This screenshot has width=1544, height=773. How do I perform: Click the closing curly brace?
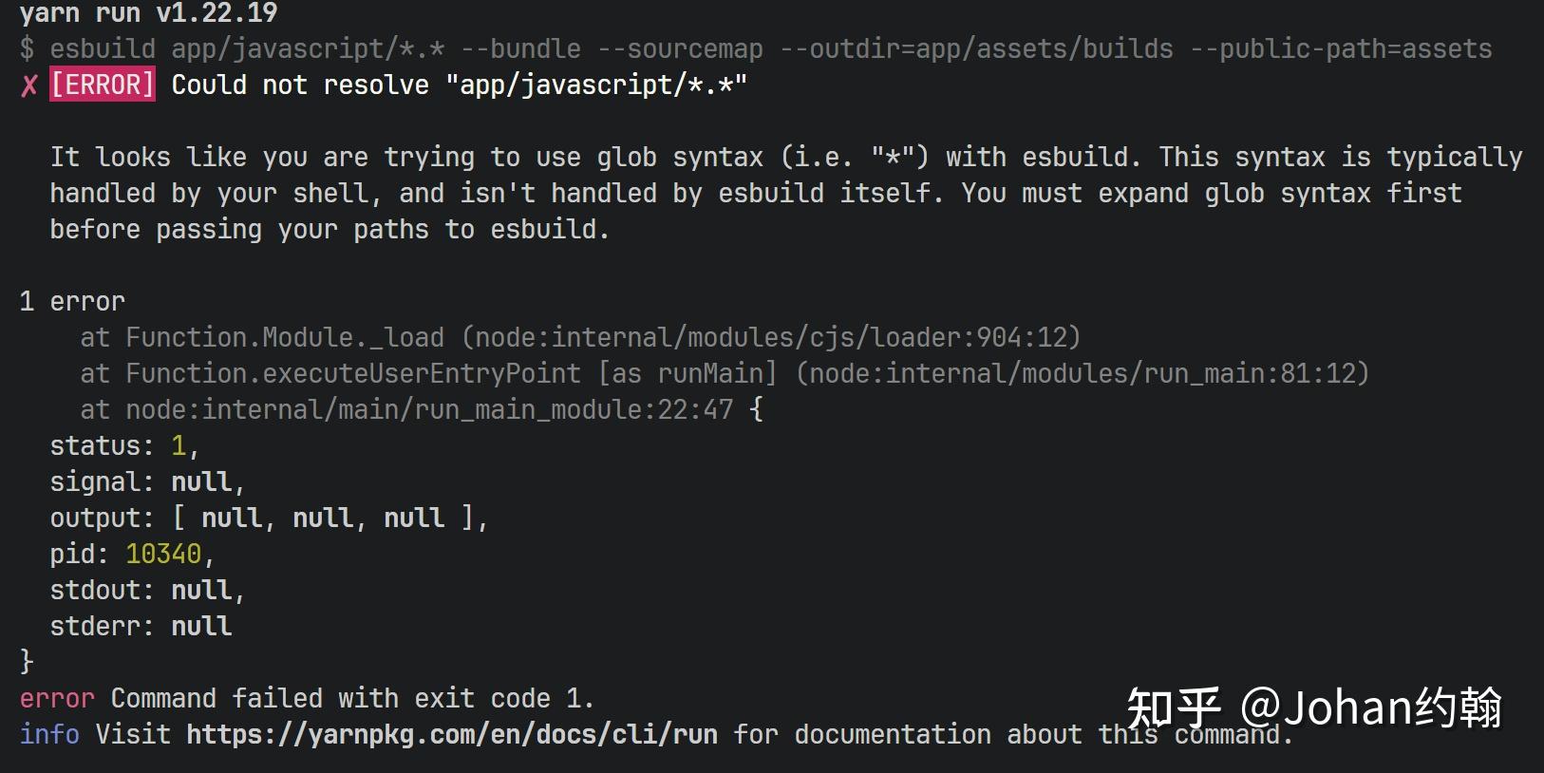[x=27, y=661]
